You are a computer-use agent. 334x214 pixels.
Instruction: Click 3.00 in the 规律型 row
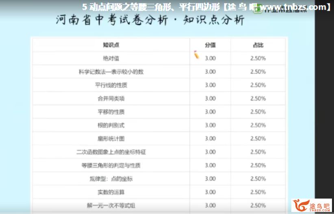pos(210,179)
